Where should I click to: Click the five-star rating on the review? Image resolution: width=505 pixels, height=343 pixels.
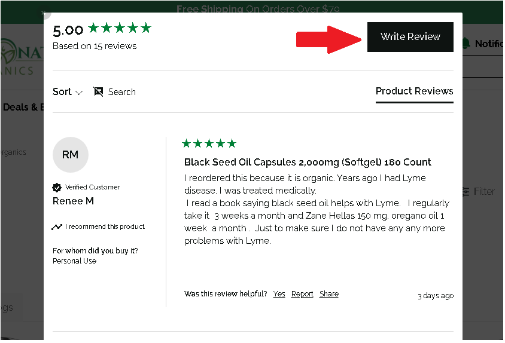(209, 143)
